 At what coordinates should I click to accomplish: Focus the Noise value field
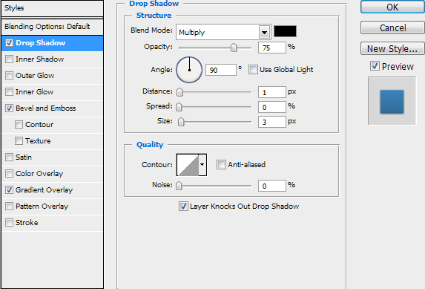(272, 186)
